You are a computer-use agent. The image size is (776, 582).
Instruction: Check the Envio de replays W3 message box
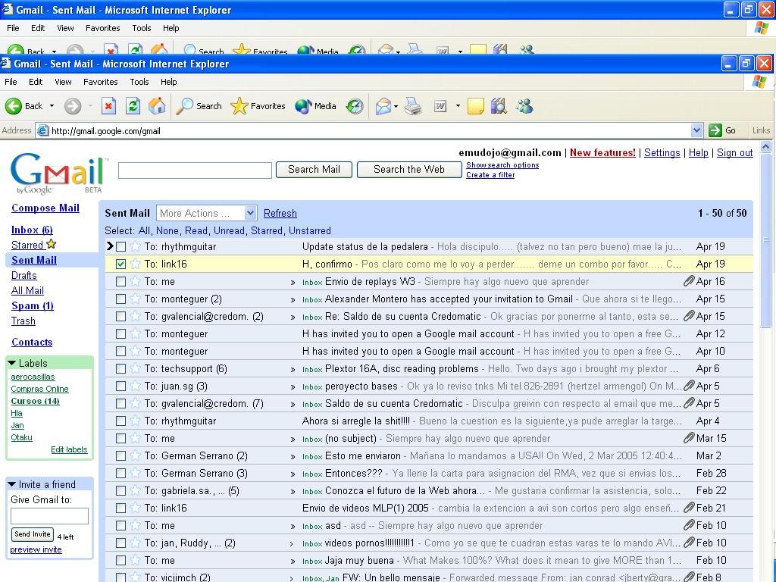coord(120,281)
